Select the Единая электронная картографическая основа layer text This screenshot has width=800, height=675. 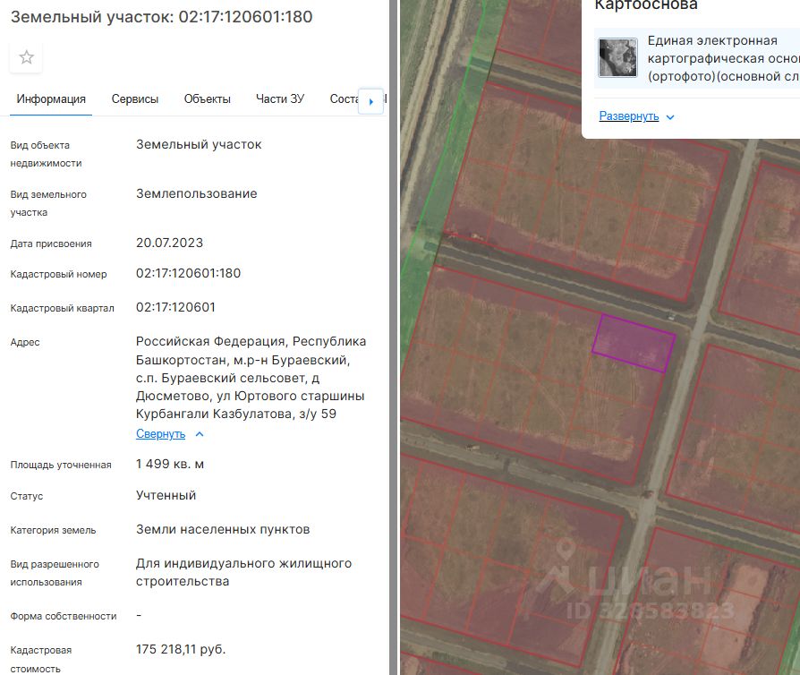tap(723, 58)
